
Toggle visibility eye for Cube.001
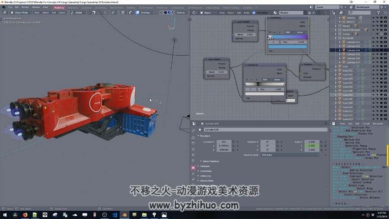click(373, 71)
